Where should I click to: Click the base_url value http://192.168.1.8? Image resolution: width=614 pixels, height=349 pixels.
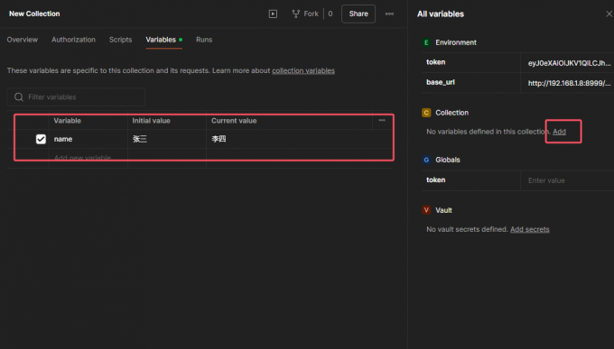point(569,83)
